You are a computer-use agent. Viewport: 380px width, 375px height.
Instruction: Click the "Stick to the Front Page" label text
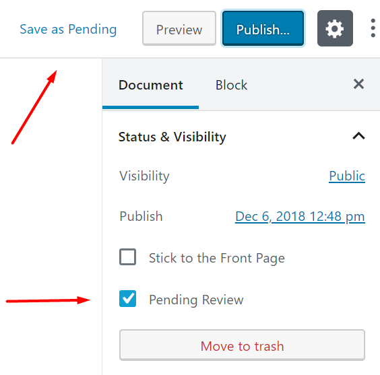pyautogui.click(x=217, y=258)
